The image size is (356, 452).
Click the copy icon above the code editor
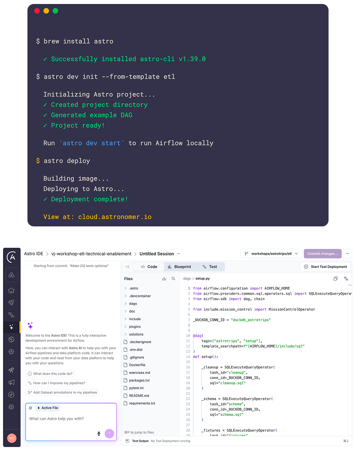[336, 279]
